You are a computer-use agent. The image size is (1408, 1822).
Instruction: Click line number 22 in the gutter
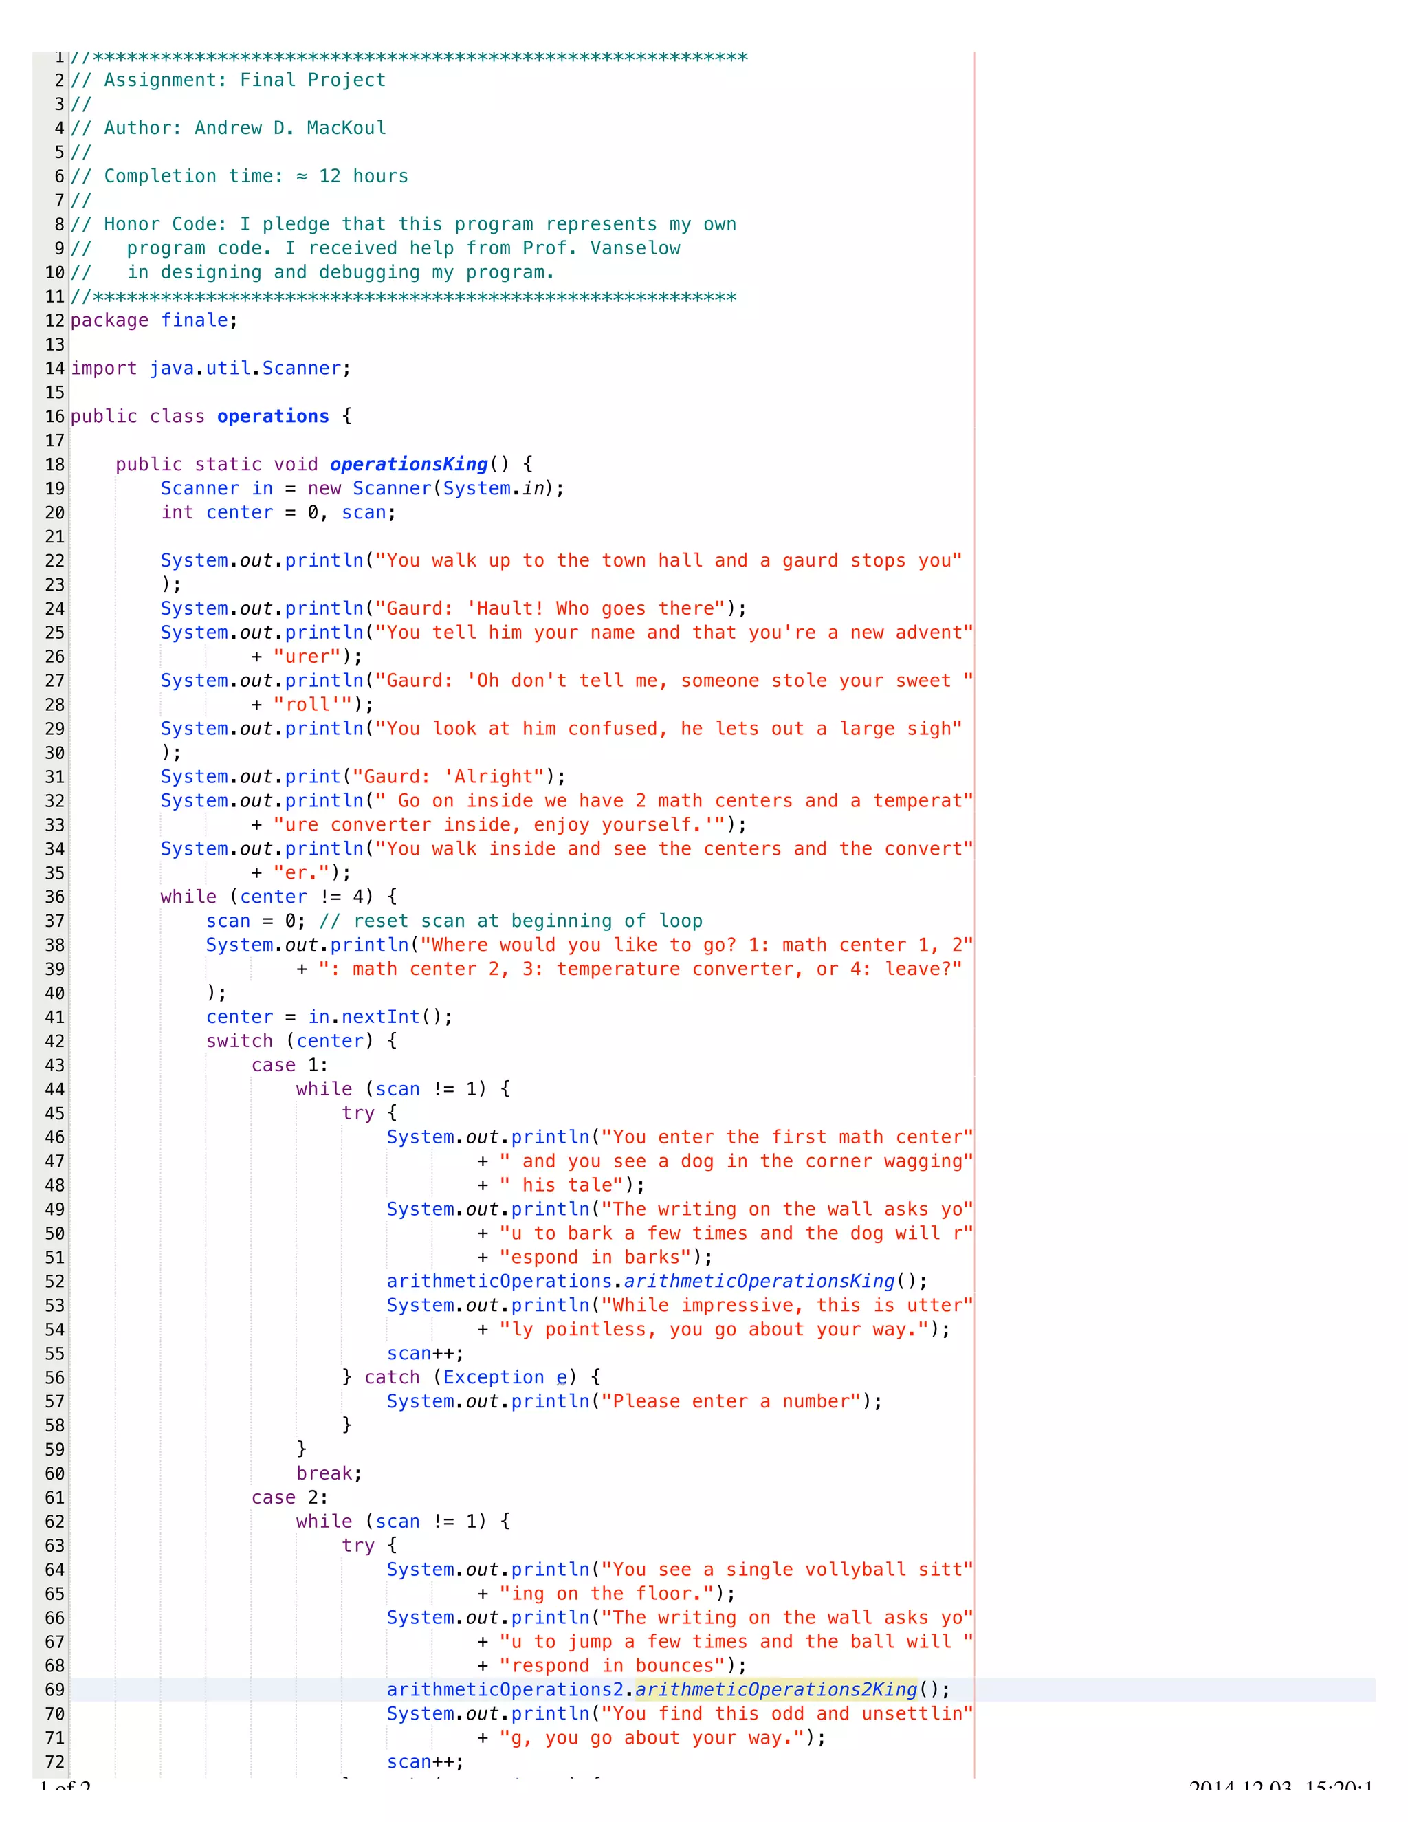click(x=54, y=560)
